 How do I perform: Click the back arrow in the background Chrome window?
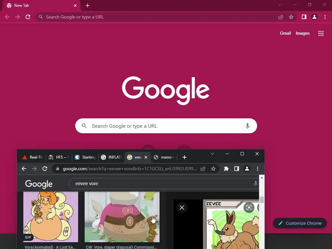tap(7, 17)
